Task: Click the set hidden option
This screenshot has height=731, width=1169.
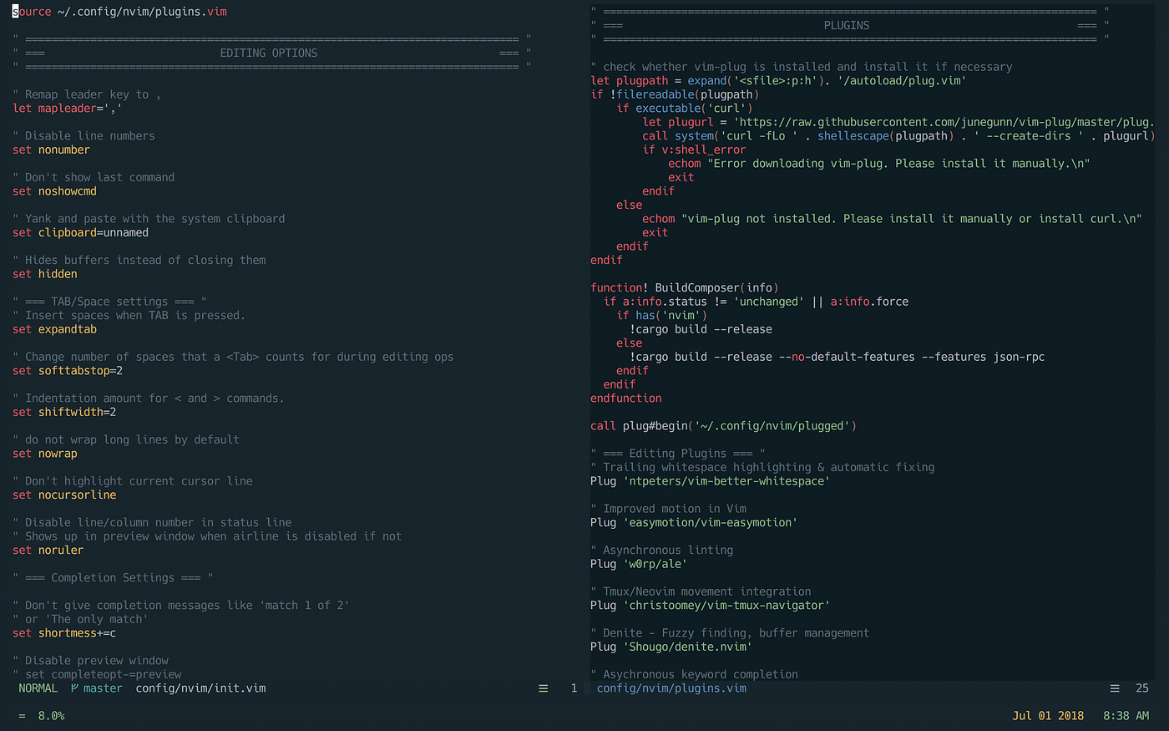Action: (46, 273)
